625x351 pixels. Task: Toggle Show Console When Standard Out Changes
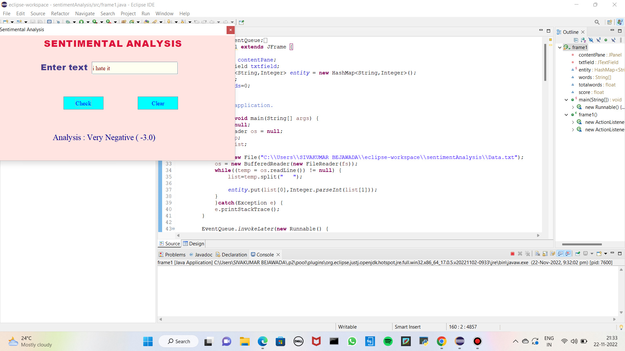coord(561,254)
